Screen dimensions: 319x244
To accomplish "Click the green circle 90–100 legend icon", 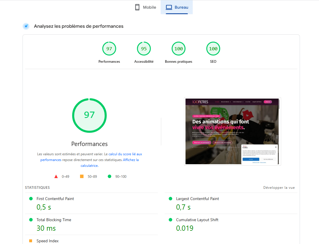I will [x=109, y=176].
